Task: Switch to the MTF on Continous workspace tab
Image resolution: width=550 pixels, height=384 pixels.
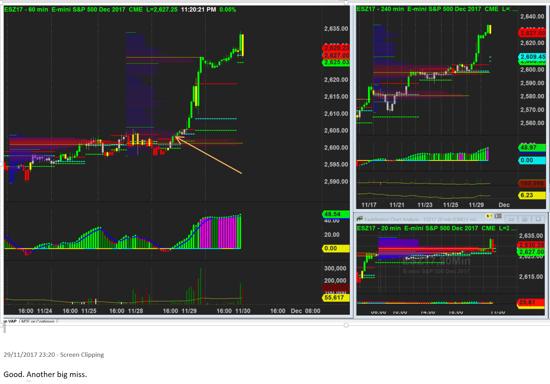Action: (x=38, y=321)
